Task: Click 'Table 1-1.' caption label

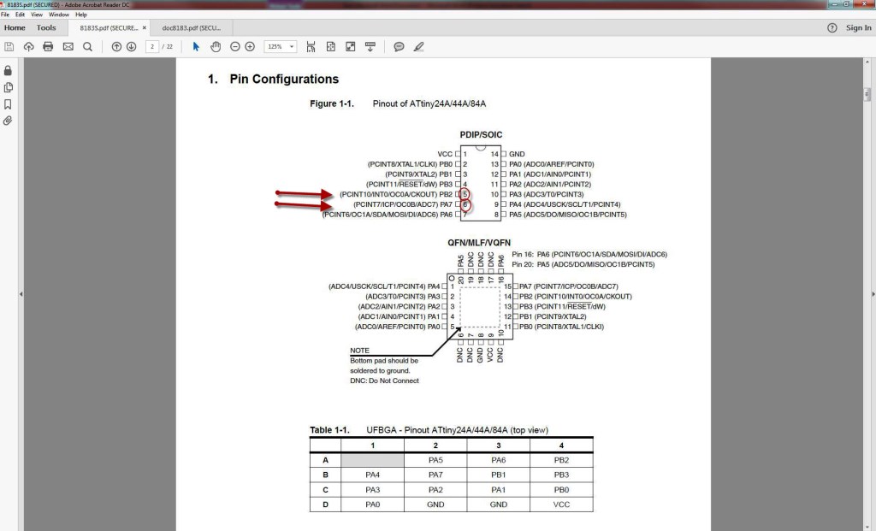Action: point(329,430)
